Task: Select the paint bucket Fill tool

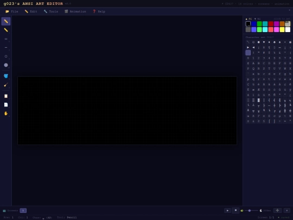Action: [x=6, y=76]
